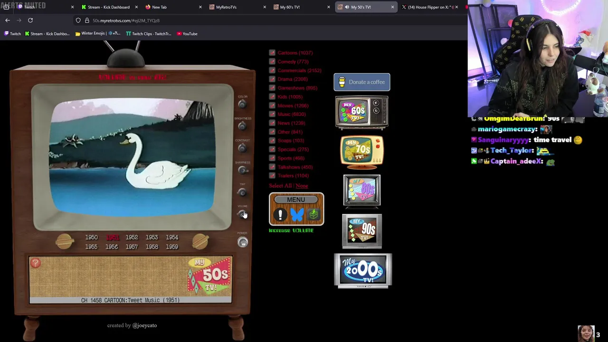The image size is (608, 342).
Task: Toggle the Kids checkbox
Action: pos(272,97)
